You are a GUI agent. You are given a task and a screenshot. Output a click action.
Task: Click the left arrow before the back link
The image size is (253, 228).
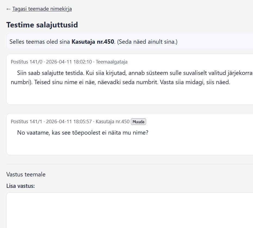click(8, 9)
